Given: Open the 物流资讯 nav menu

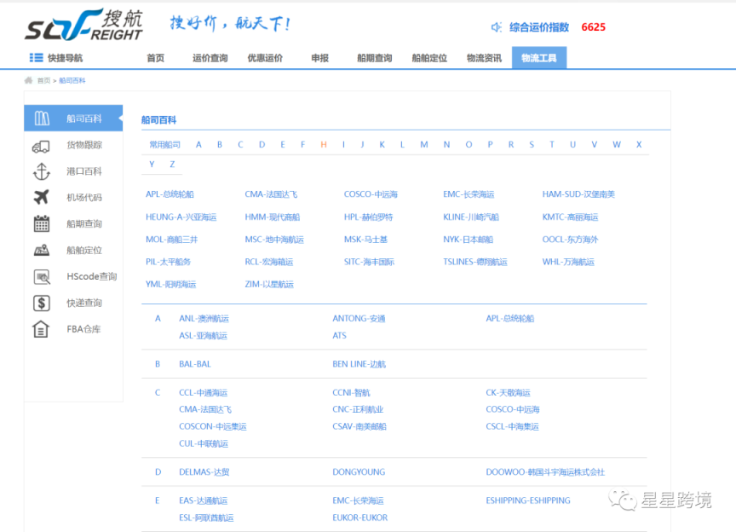Looking at the screenshot, I should pos(485,58).
